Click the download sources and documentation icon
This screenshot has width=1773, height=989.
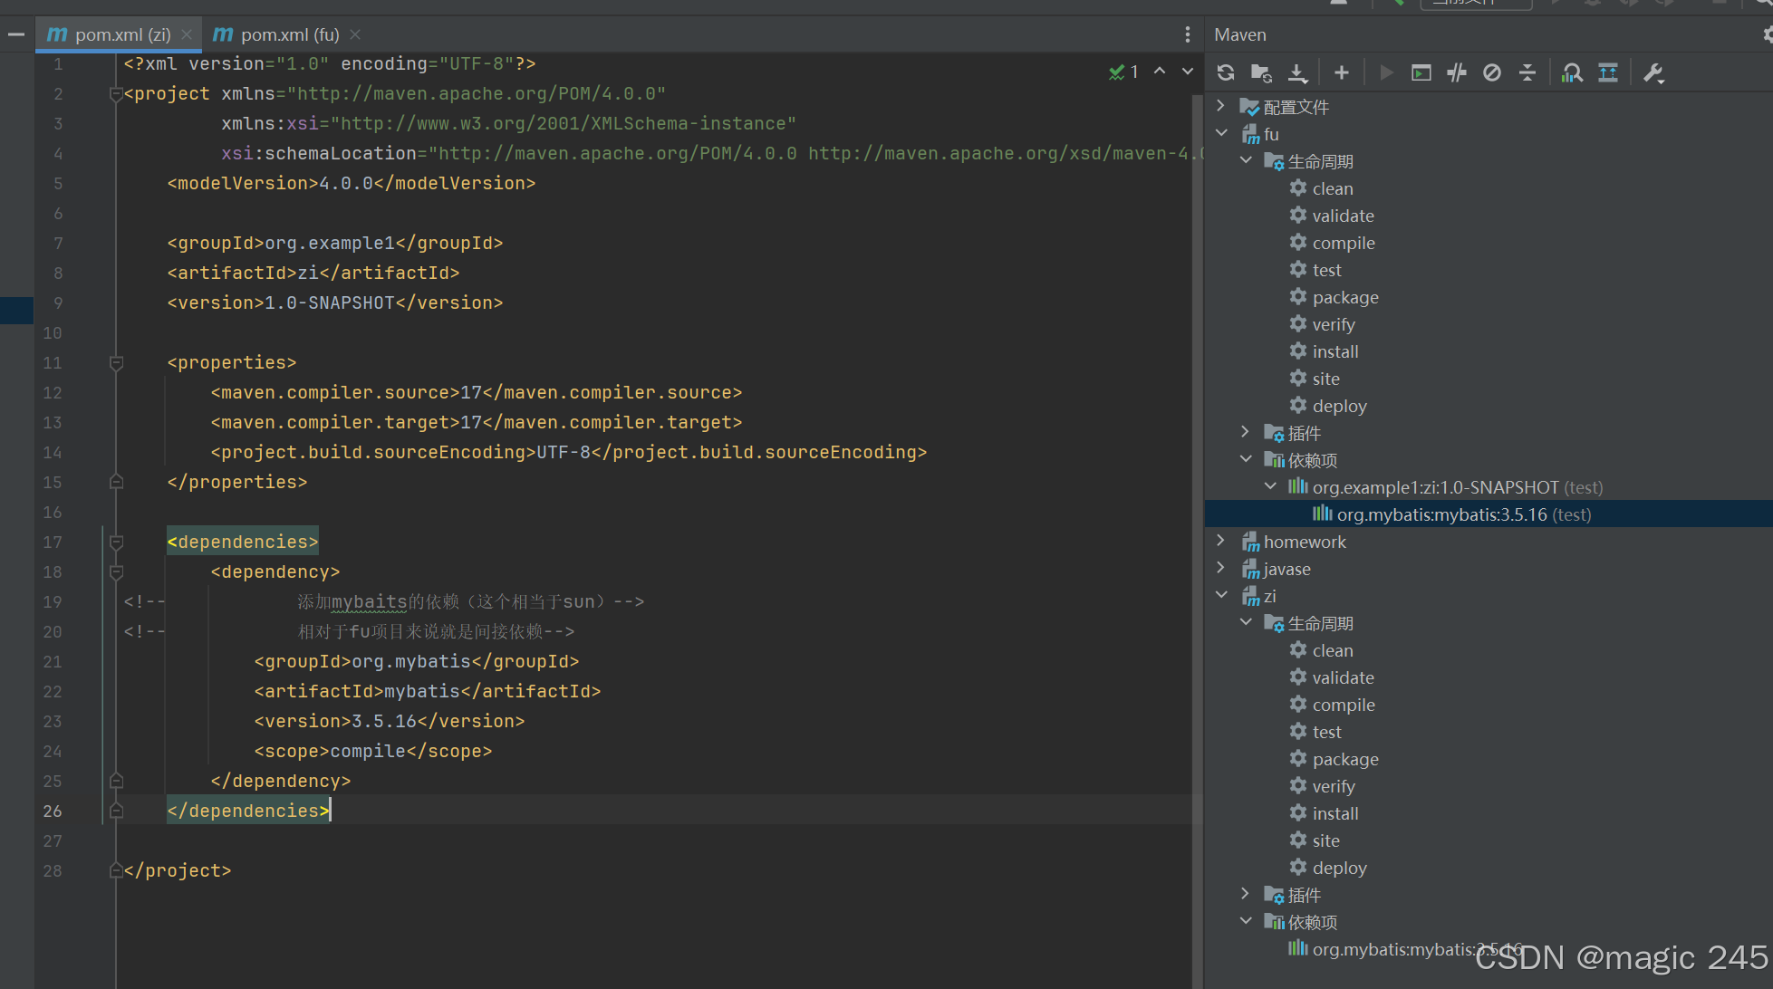(1297, 73)
